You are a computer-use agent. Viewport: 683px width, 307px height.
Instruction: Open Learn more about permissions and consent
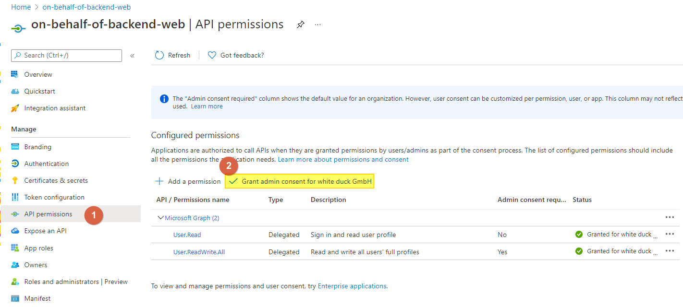(x=343, y=159)
